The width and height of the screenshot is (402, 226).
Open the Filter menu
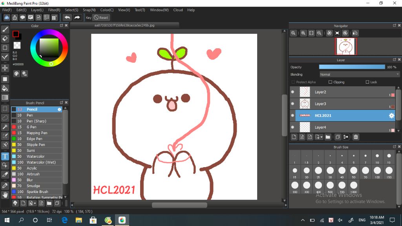[54, 10]
